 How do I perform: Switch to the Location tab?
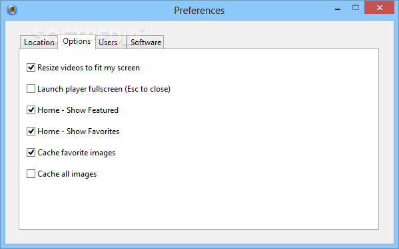click(39, 42)
